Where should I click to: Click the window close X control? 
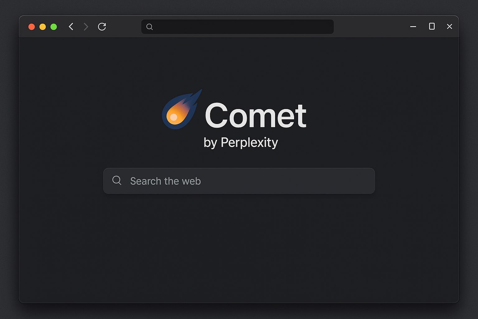coord(449,26)
